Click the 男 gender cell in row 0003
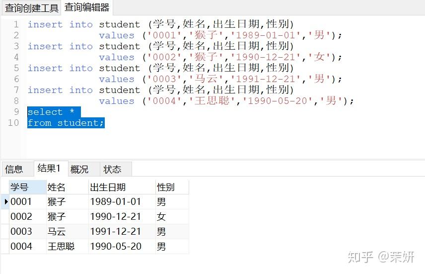 [x=172, y=231]
